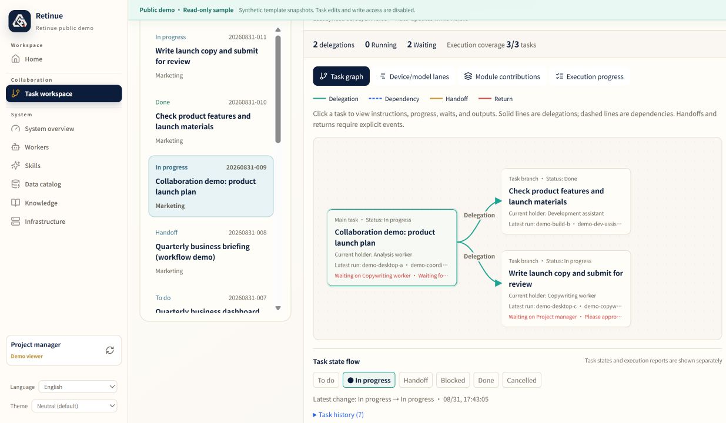Switch to Device/model lanes tab
Image resolution: width=726 pixels, height=423 pixels.
[414, 76]
